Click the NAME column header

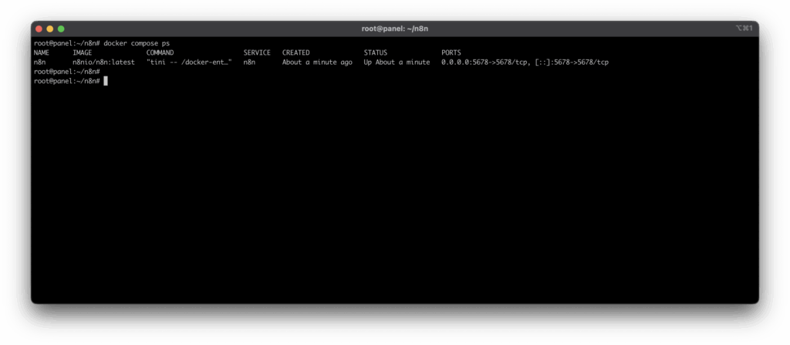click(42, 52)
